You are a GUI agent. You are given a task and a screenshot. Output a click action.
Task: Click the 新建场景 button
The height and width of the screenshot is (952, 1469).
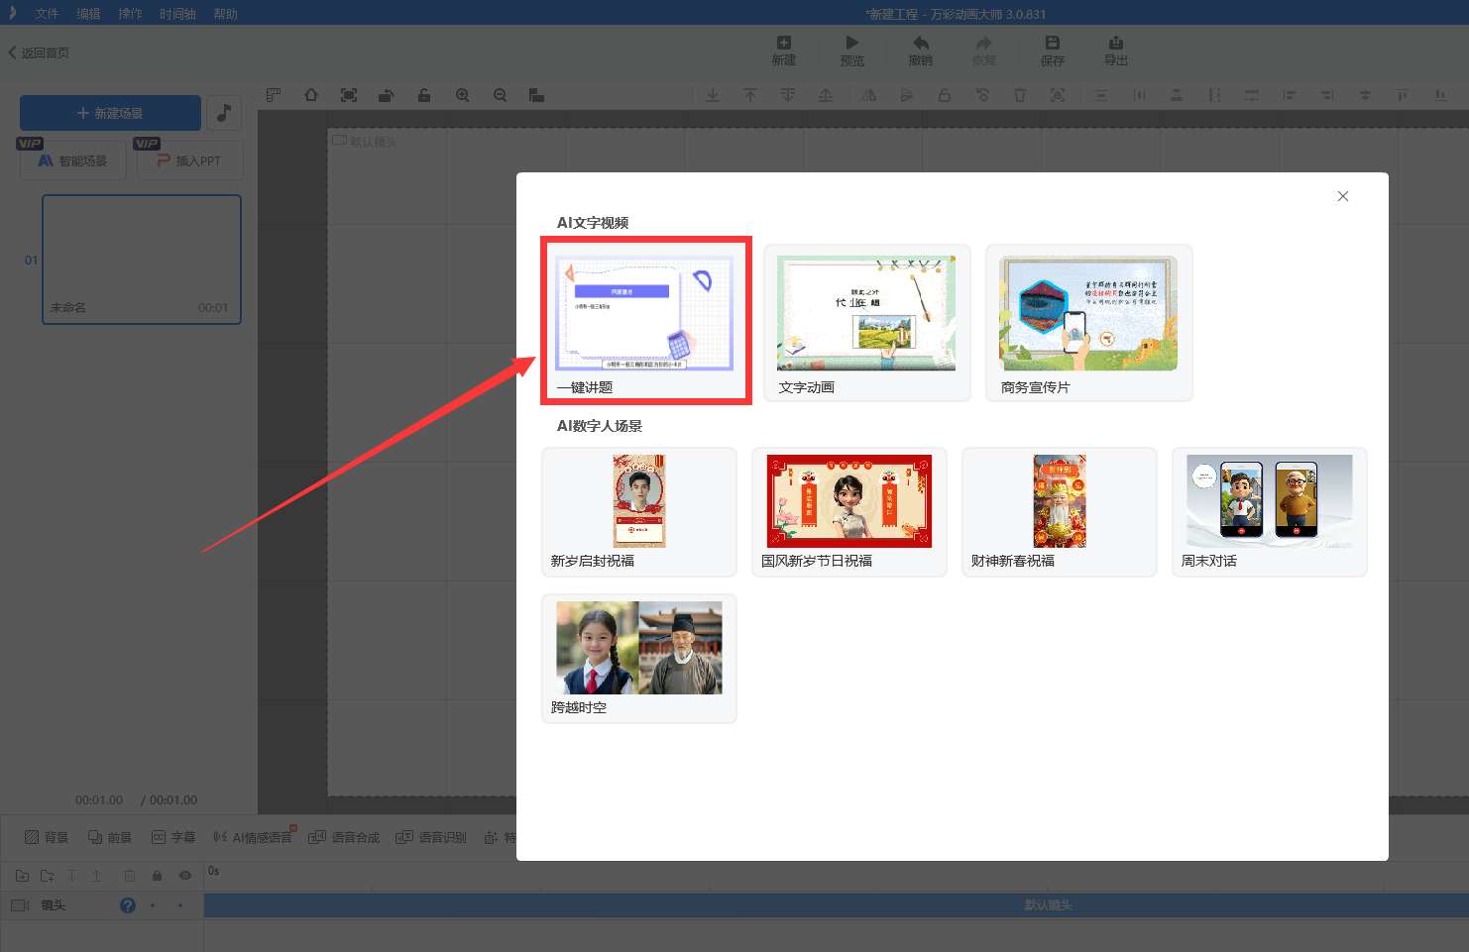coord(110,113)
